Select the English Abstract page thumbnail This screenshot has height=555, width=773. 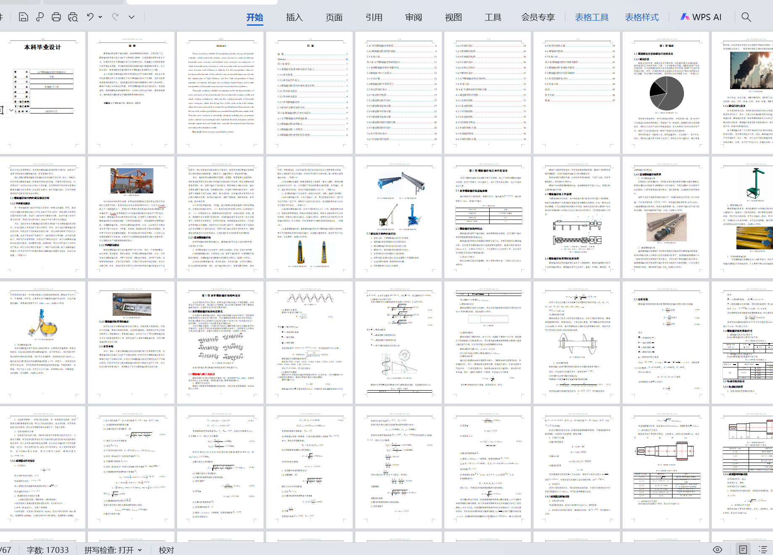[221, 92]
